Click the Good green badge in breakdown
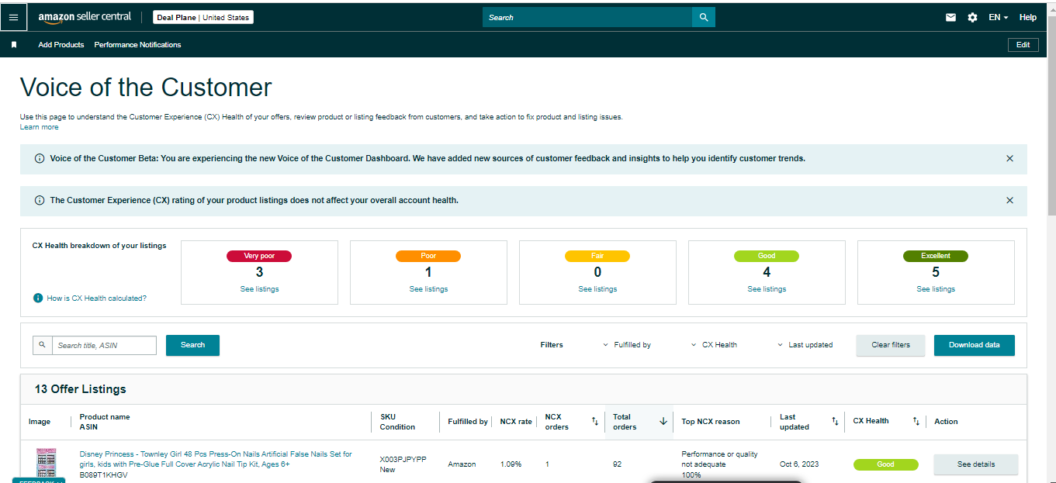The width and height of the screenshot is (1056, 483). tap(767, 256)
